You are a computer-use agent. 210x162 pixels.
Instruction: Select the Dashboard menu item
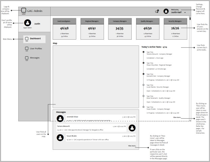35,39
